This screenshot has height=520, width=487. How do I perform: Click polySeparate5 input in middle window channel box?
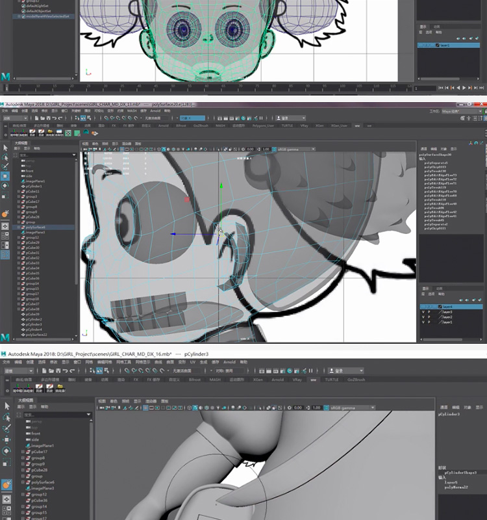point(436,163)
